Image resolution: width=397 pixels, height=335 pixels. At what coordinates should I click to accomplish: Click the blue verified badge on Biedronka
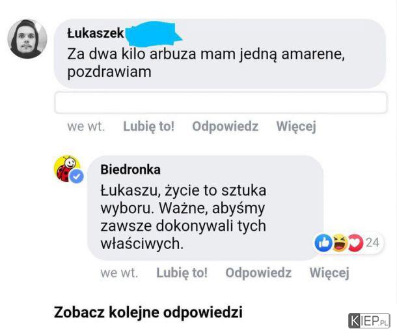(x=76, y=177)
